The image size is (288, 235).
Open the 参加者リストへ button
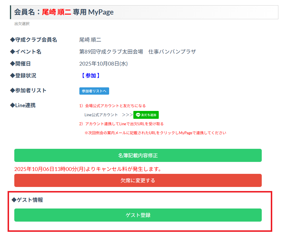pyautogui.click(x=94, y=91)
